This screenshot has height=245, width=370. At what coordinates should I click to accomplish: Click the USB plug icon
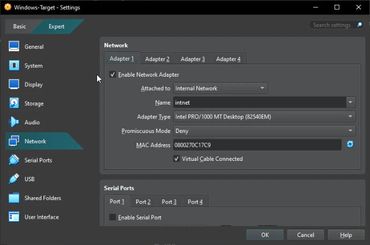click(14, 179)
